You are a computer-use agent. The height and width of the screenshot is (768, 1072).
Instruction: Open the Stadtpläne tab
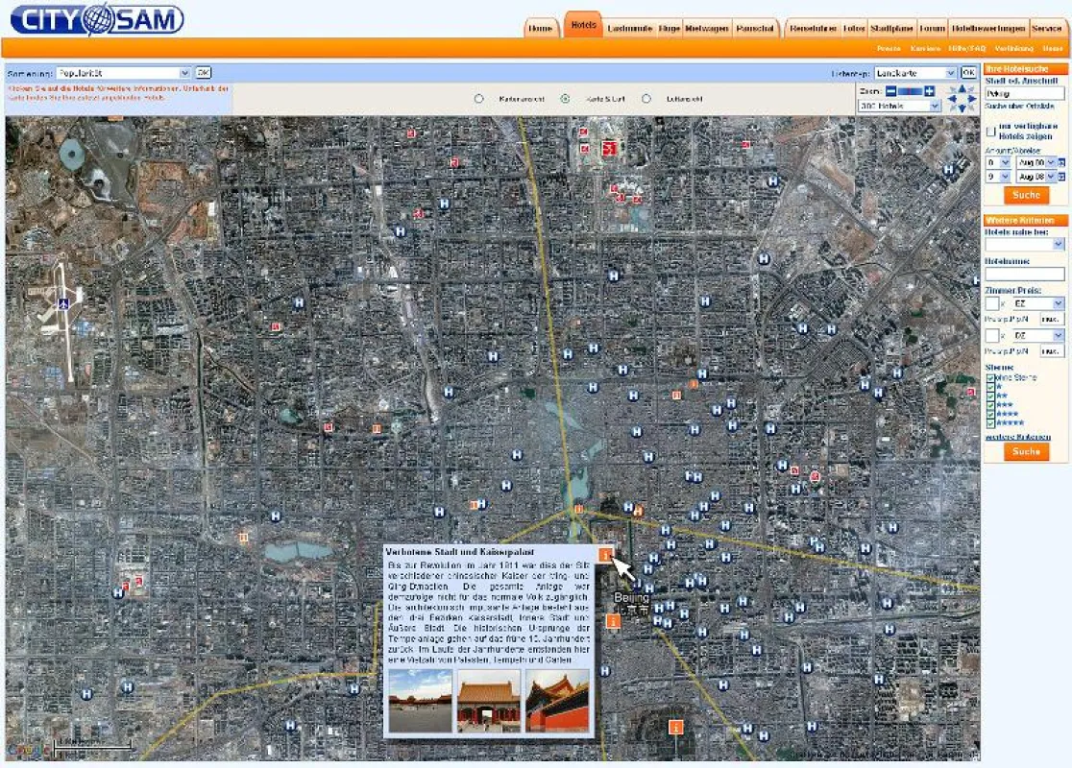[x=891, y=28]
